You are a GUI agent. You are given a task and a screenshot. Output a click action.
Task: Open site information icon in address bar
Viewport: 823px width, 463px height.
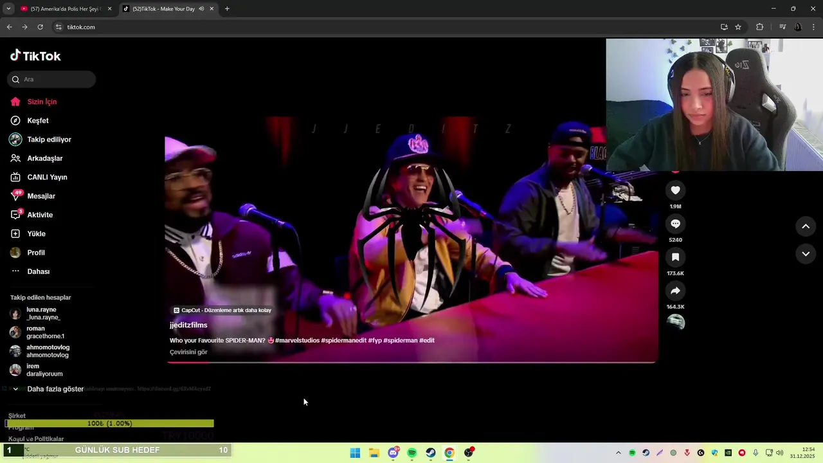pyautogui.click(x=59, y=27)
